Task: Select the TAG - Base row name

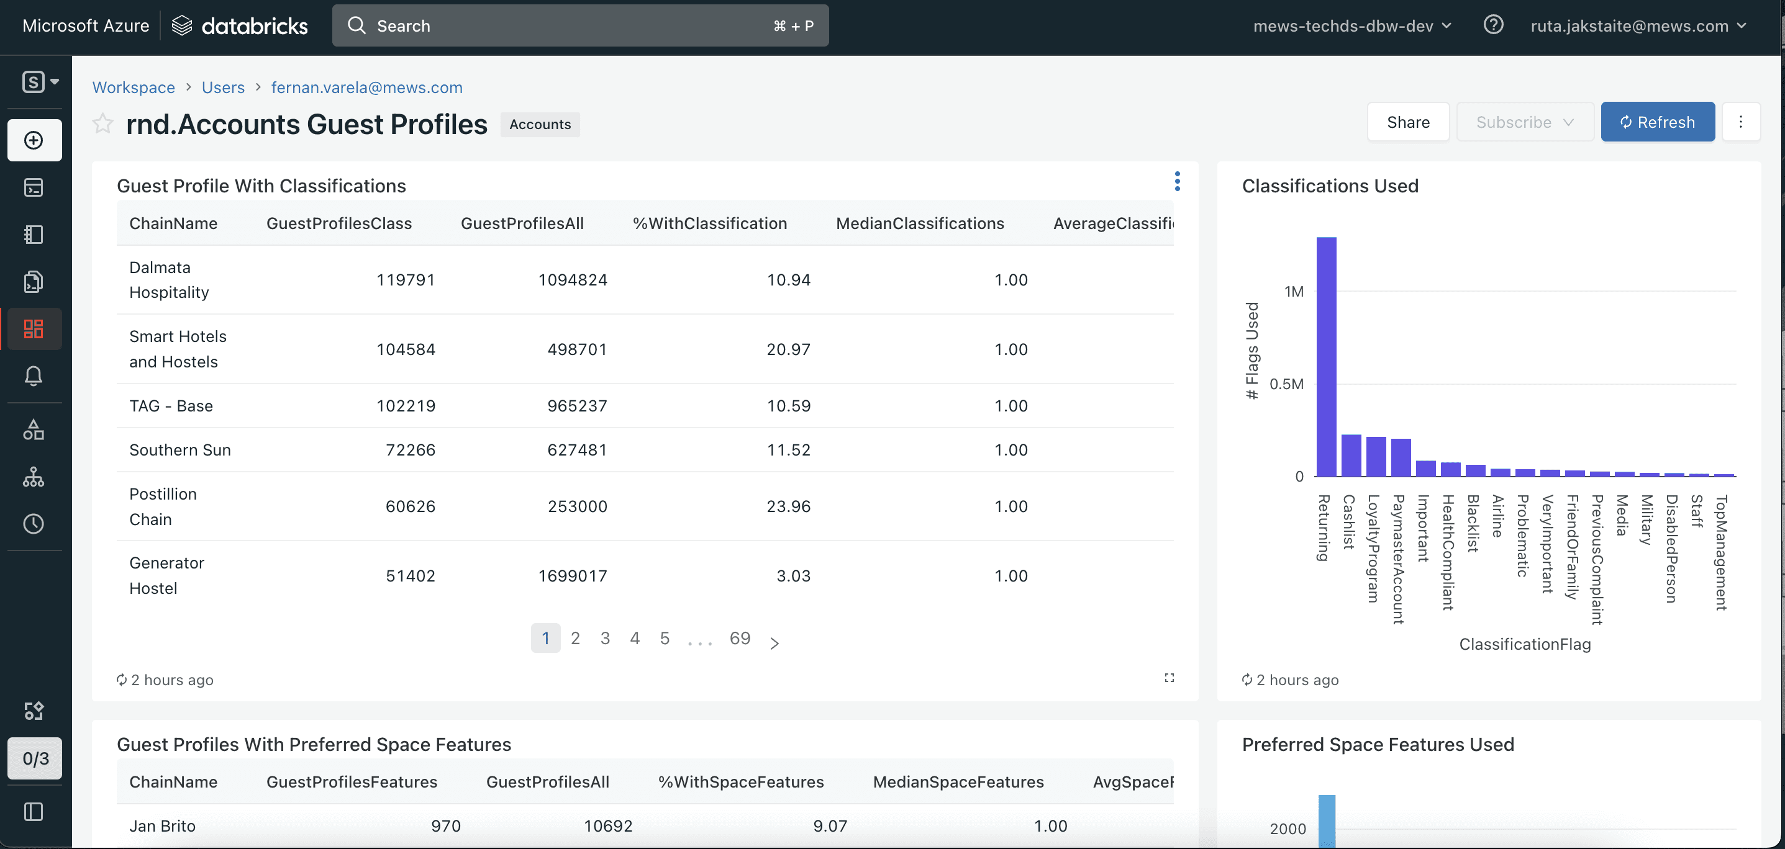Action: (171, 406)
